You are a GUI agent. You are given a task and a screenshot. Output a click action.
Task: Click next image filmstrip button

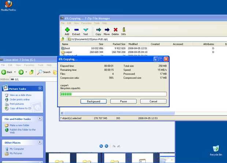click(x=107, y=146)
